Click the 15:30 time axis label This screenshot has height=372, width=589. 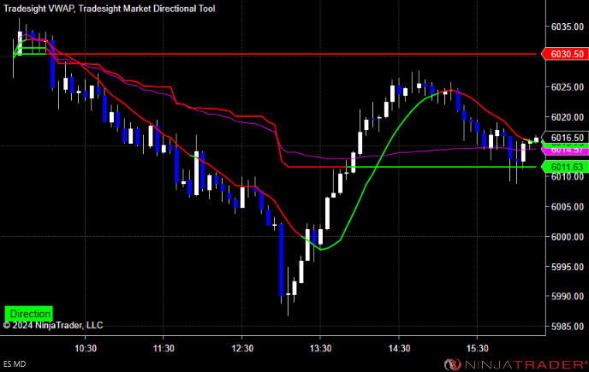[477, 348]
